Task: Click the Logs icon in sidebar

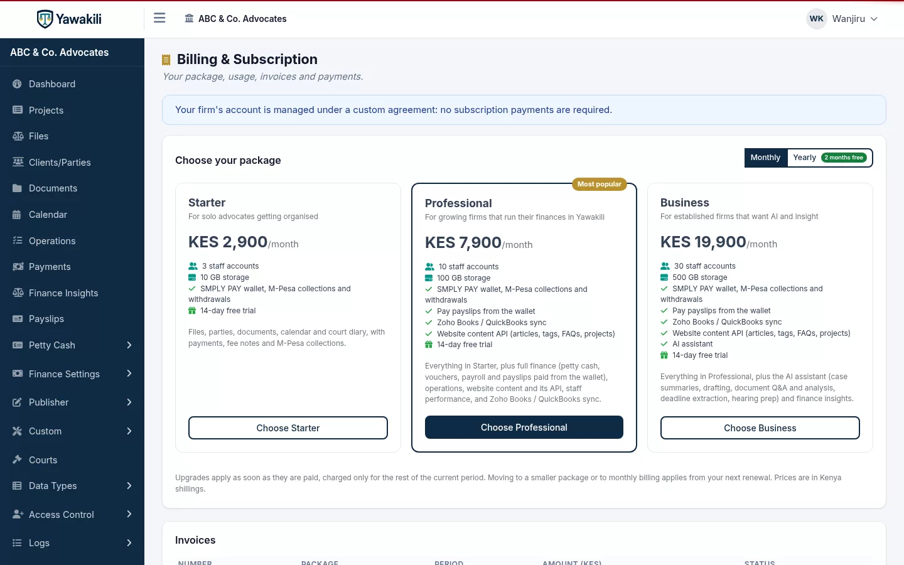Action: coord(18,543)
